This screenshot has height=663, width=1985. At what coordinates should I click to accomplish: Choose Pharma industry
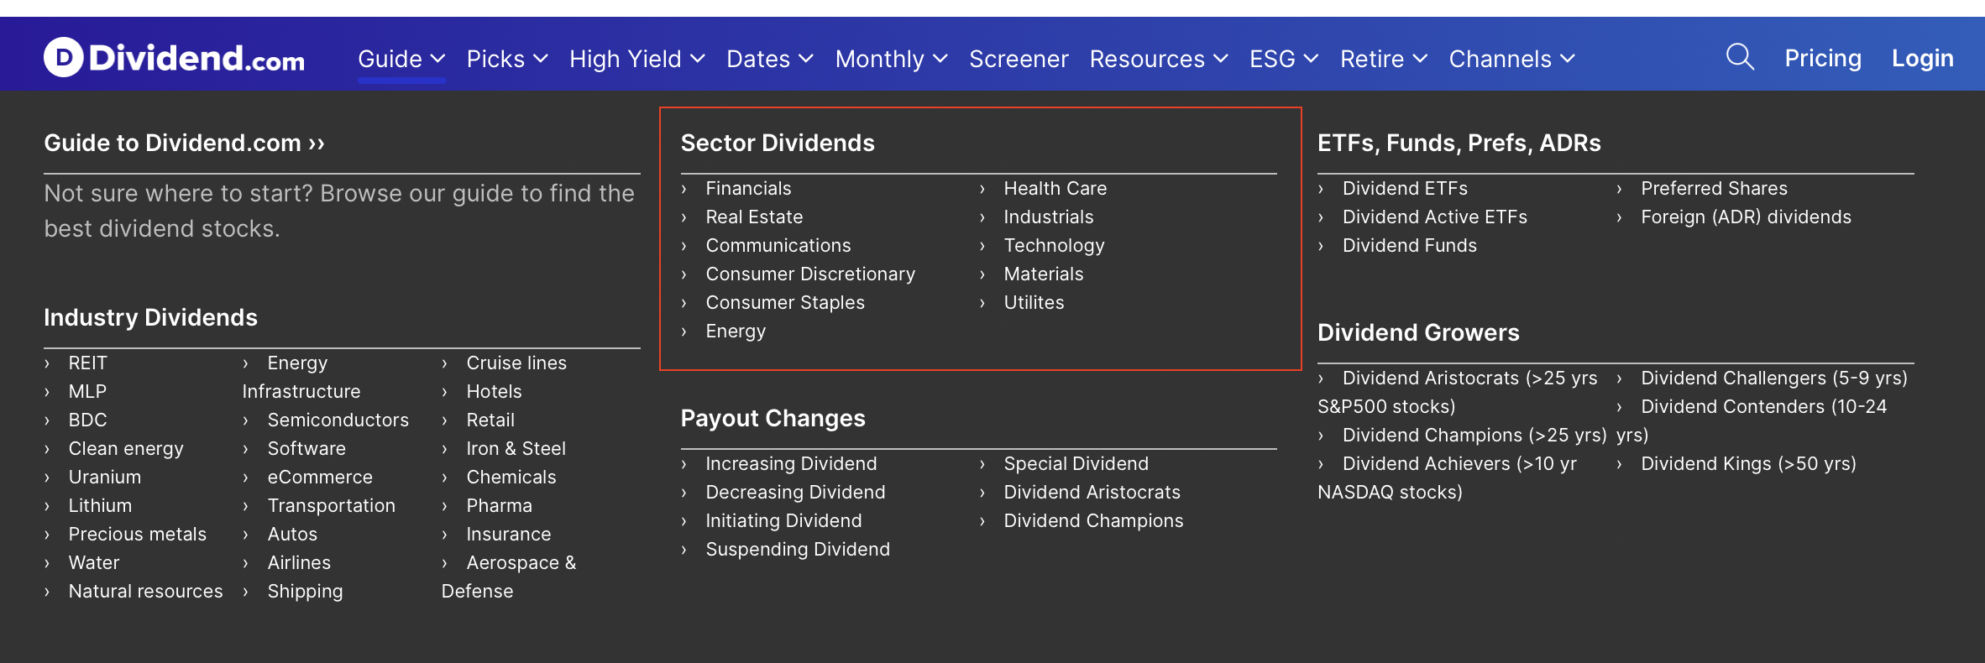click(499, 505)
